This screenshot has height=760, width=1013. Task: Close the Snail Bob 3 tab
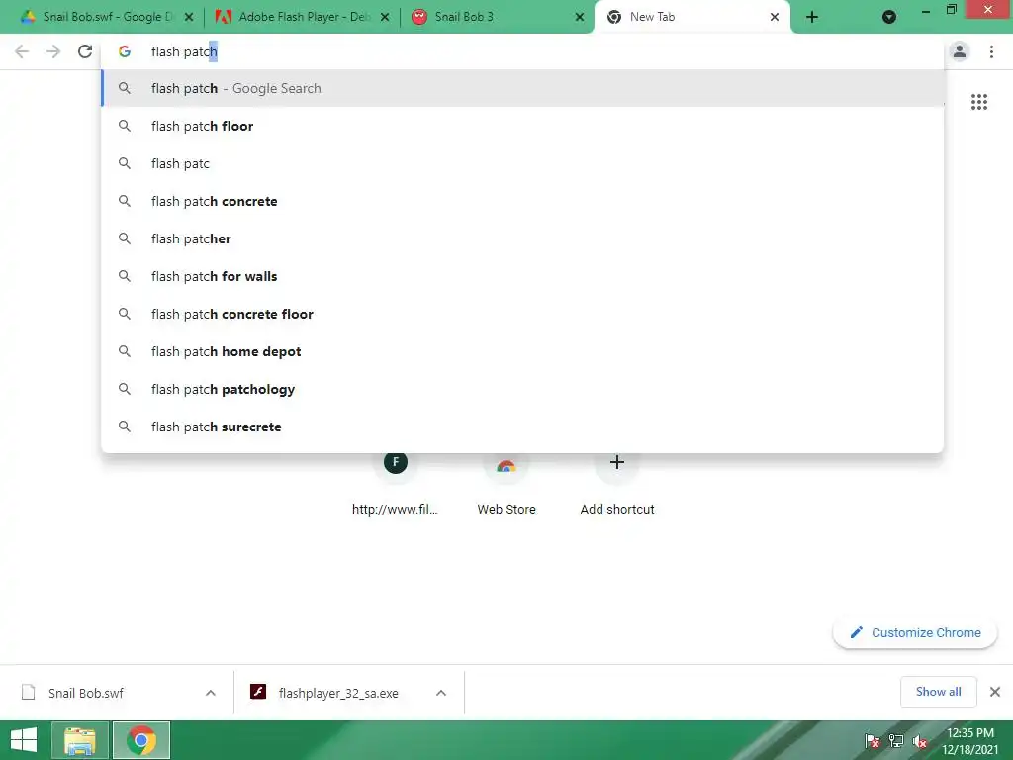coord(580,17)
